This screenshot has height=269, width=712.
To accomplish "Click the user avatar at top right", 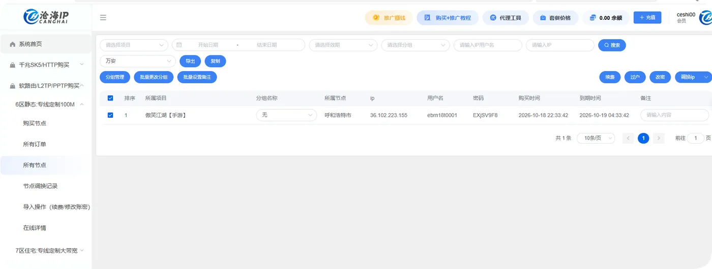I will coord(706,18).
